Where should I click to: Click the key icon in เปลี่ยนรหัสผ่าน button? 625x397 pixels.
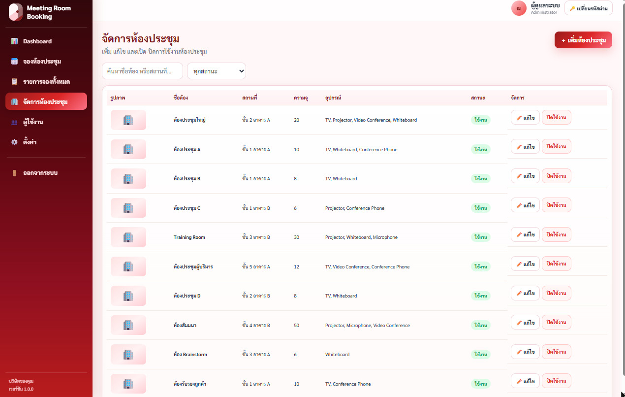coord(572,8)
